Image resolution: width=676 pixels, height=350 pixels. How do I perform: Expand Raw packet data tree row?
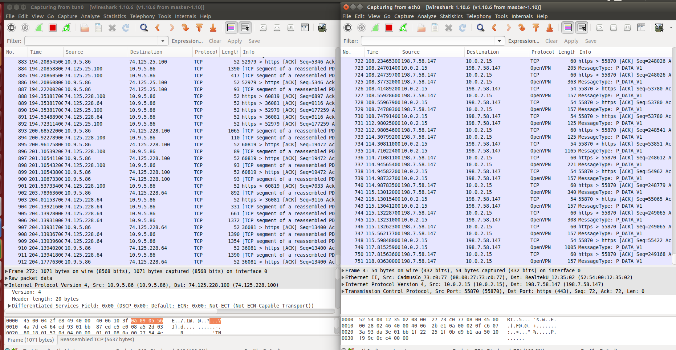pyautogui.click(x=7, y=278)
